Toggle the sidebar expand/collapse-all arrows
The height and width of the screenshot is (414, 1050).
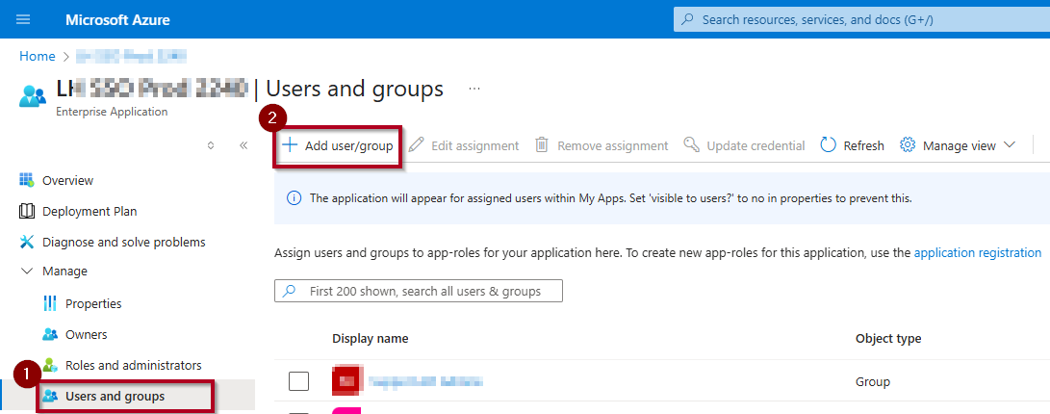211,145
